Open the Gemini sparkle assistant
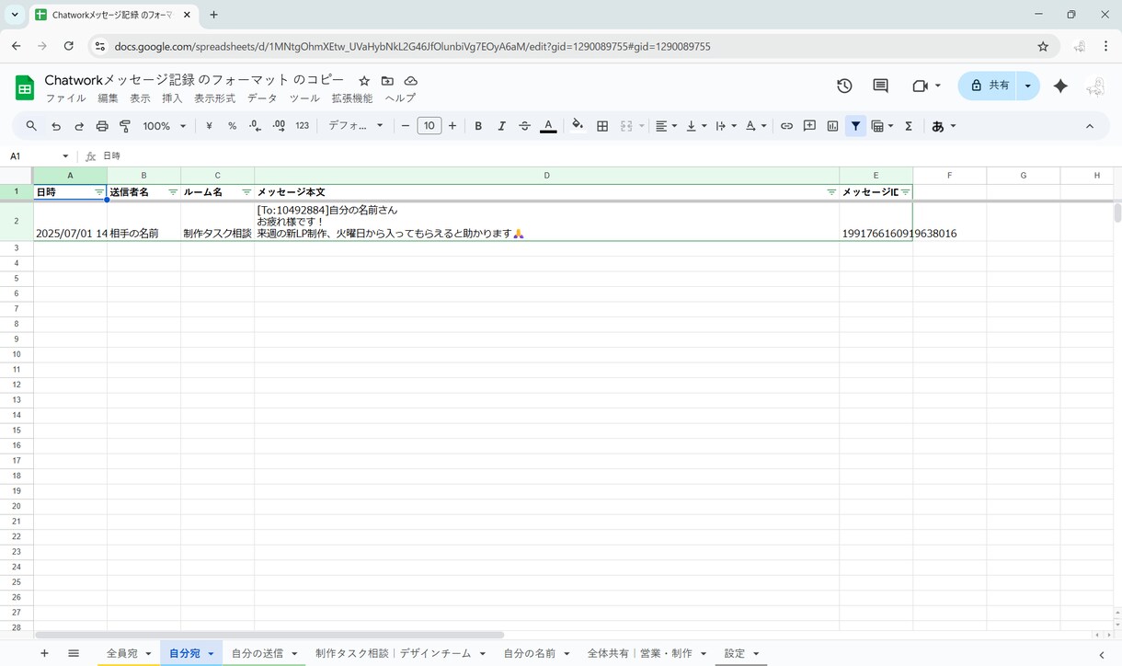This screenshot has height=666, width=1122. click(1060, 86)
